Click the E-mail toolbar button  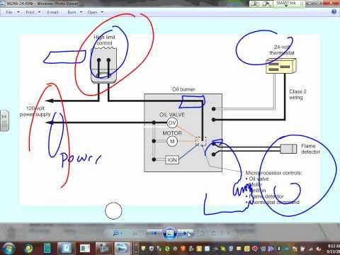(52, 12)
